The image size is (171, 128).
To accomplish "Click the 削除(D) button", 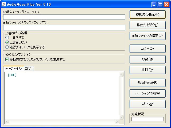I will pos(147,70).
